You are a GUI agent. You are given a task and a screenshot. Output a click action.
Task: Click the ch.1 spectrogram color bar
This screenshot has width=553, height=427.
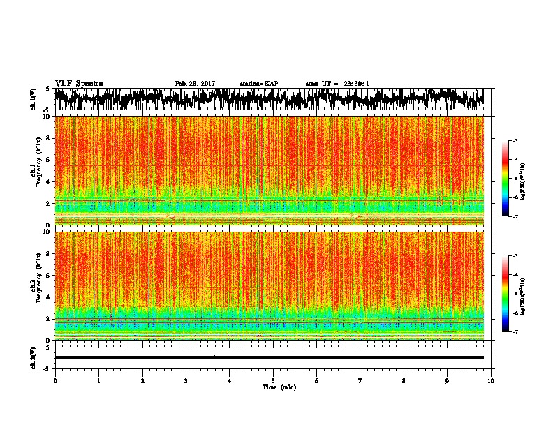click(506, 178)
